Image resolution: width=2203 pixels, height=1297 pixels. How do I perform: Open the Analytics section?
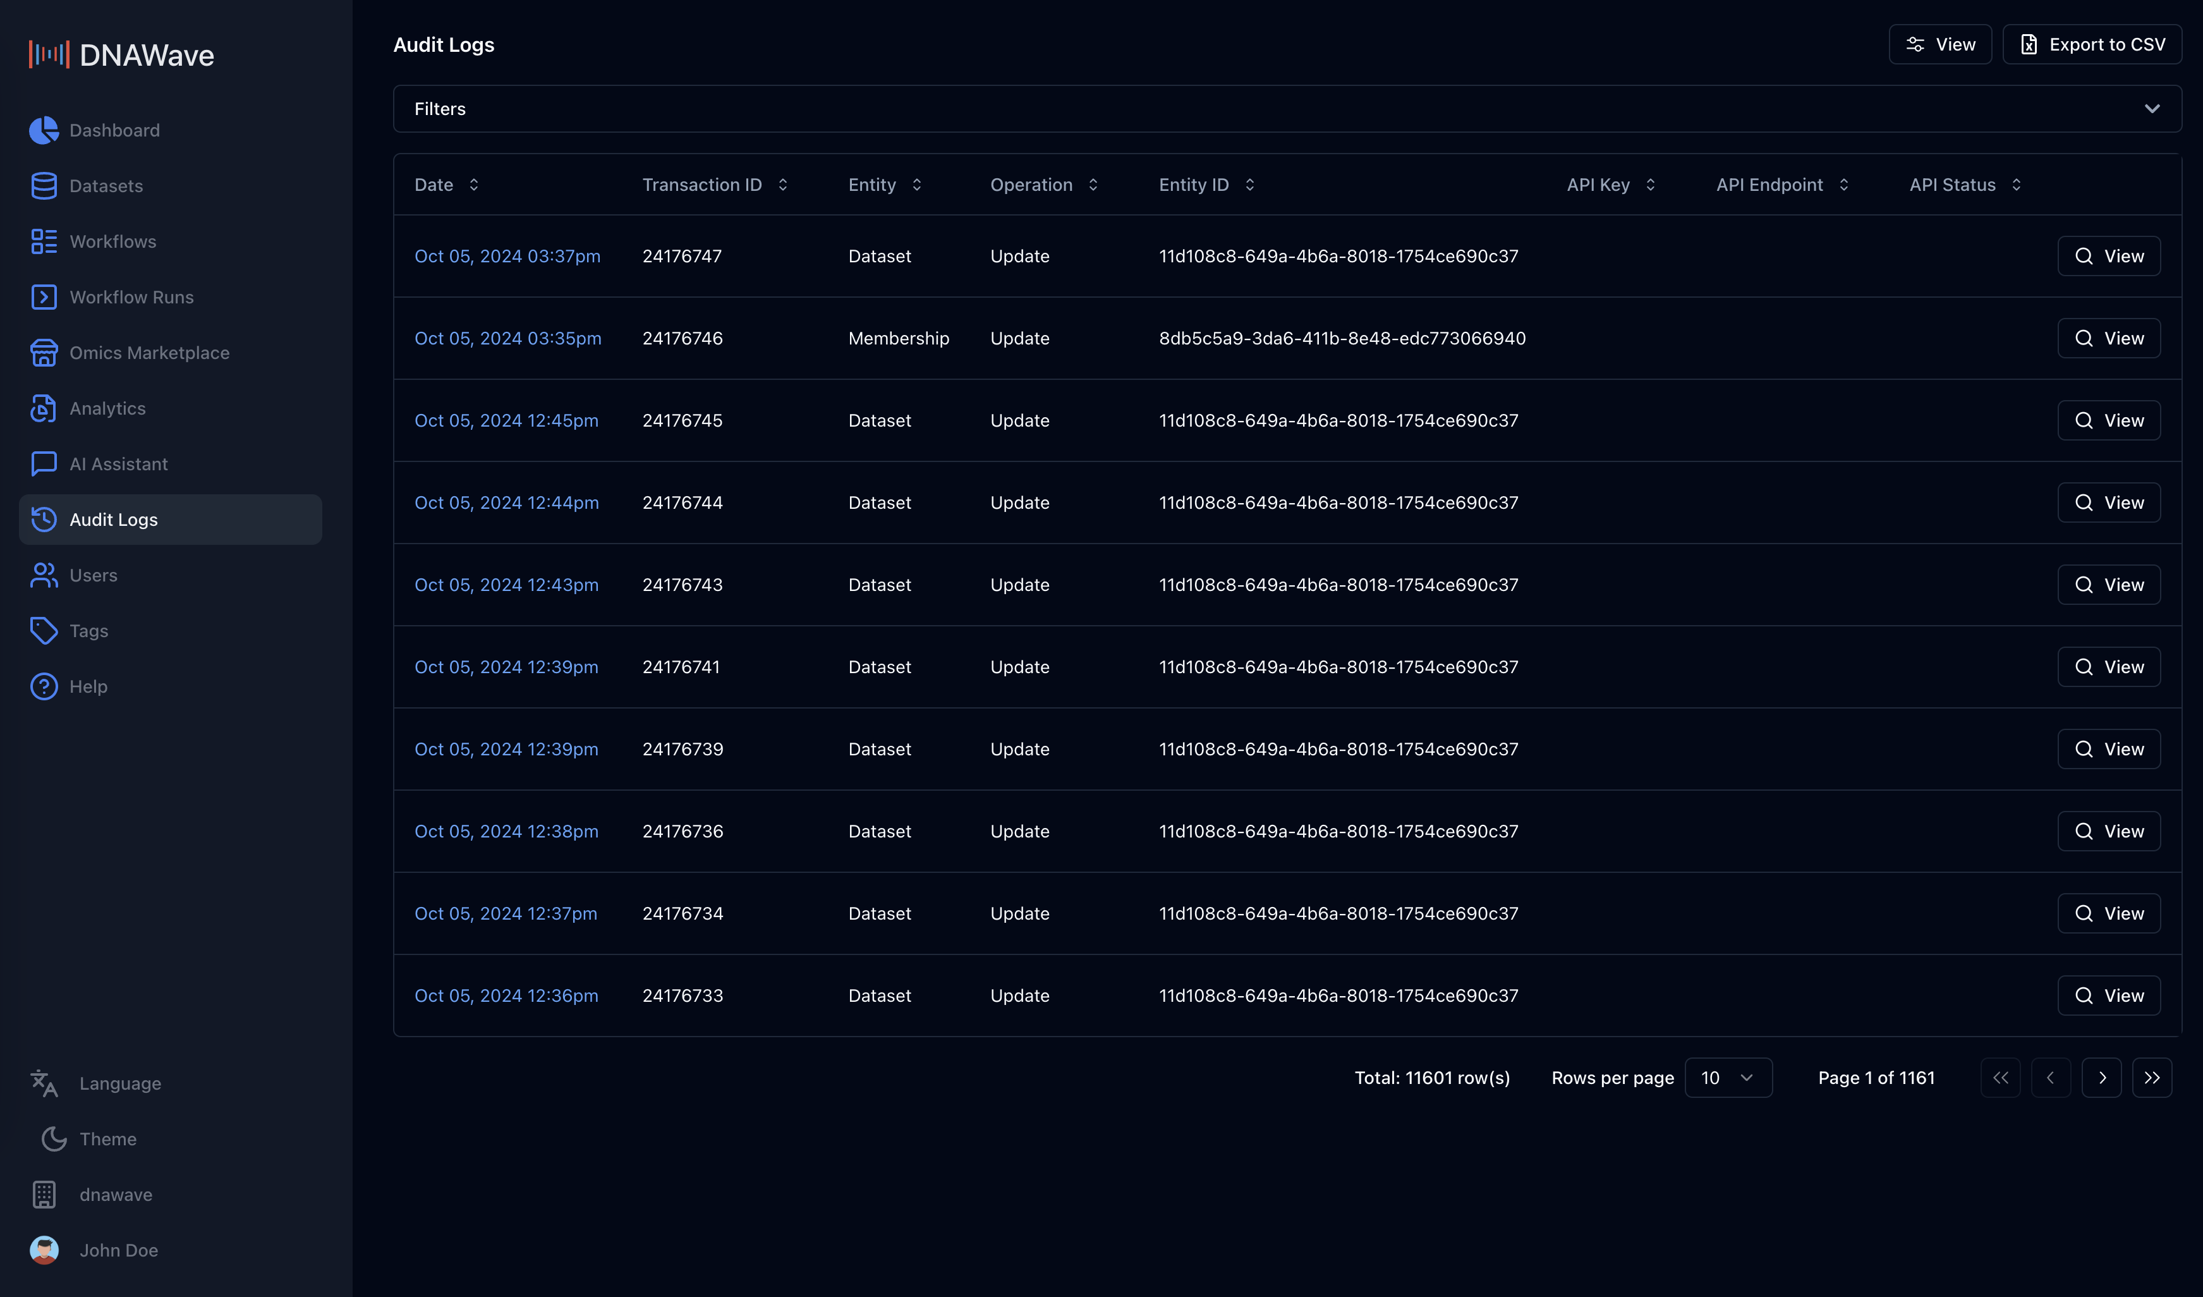coord(107,408)
